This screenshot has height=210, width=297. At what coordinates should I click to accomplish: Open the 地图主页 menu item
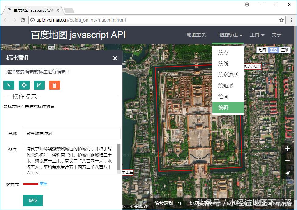(196, 35)
